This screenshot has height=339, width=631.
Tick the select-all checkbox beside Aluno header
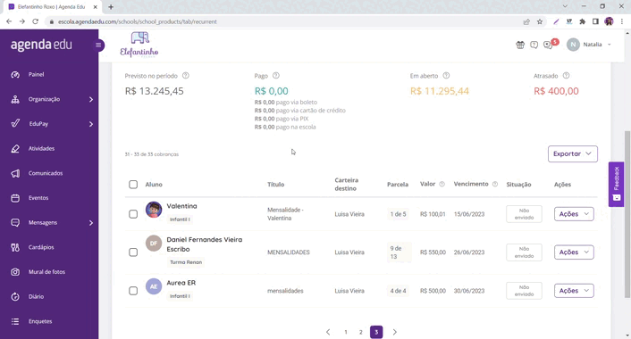pyautogui.click(x=133, y=185)
